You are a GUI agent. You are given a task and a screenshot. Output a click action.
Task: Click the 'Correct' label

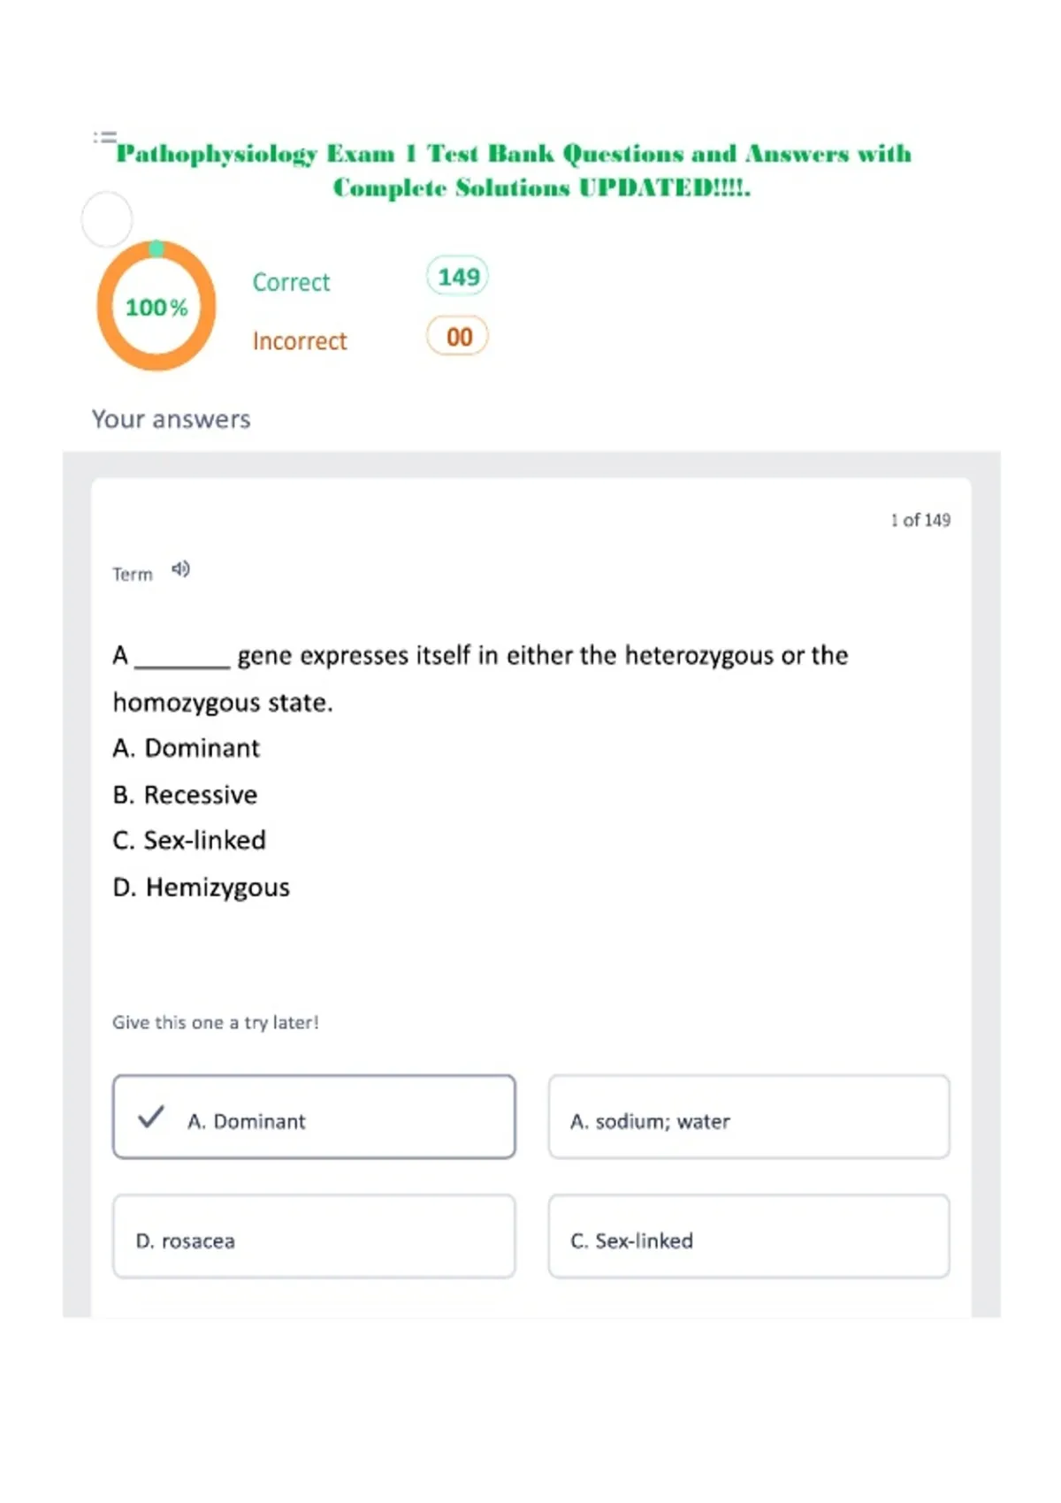point(291,282)
